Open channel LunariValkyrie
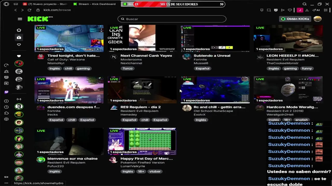The height and width of the screenshot is (186, 332). pyautogui.click(x=133, y=166)
